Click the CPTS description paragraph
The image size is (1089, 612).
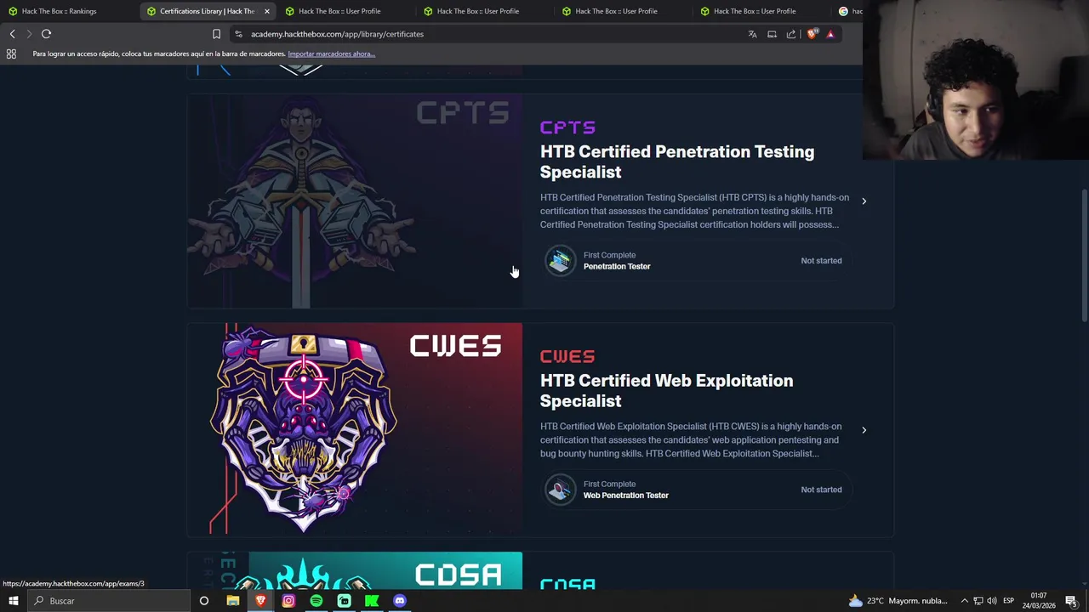tap(694, 211)
